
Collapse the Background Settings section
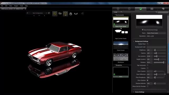coord(134,41)
